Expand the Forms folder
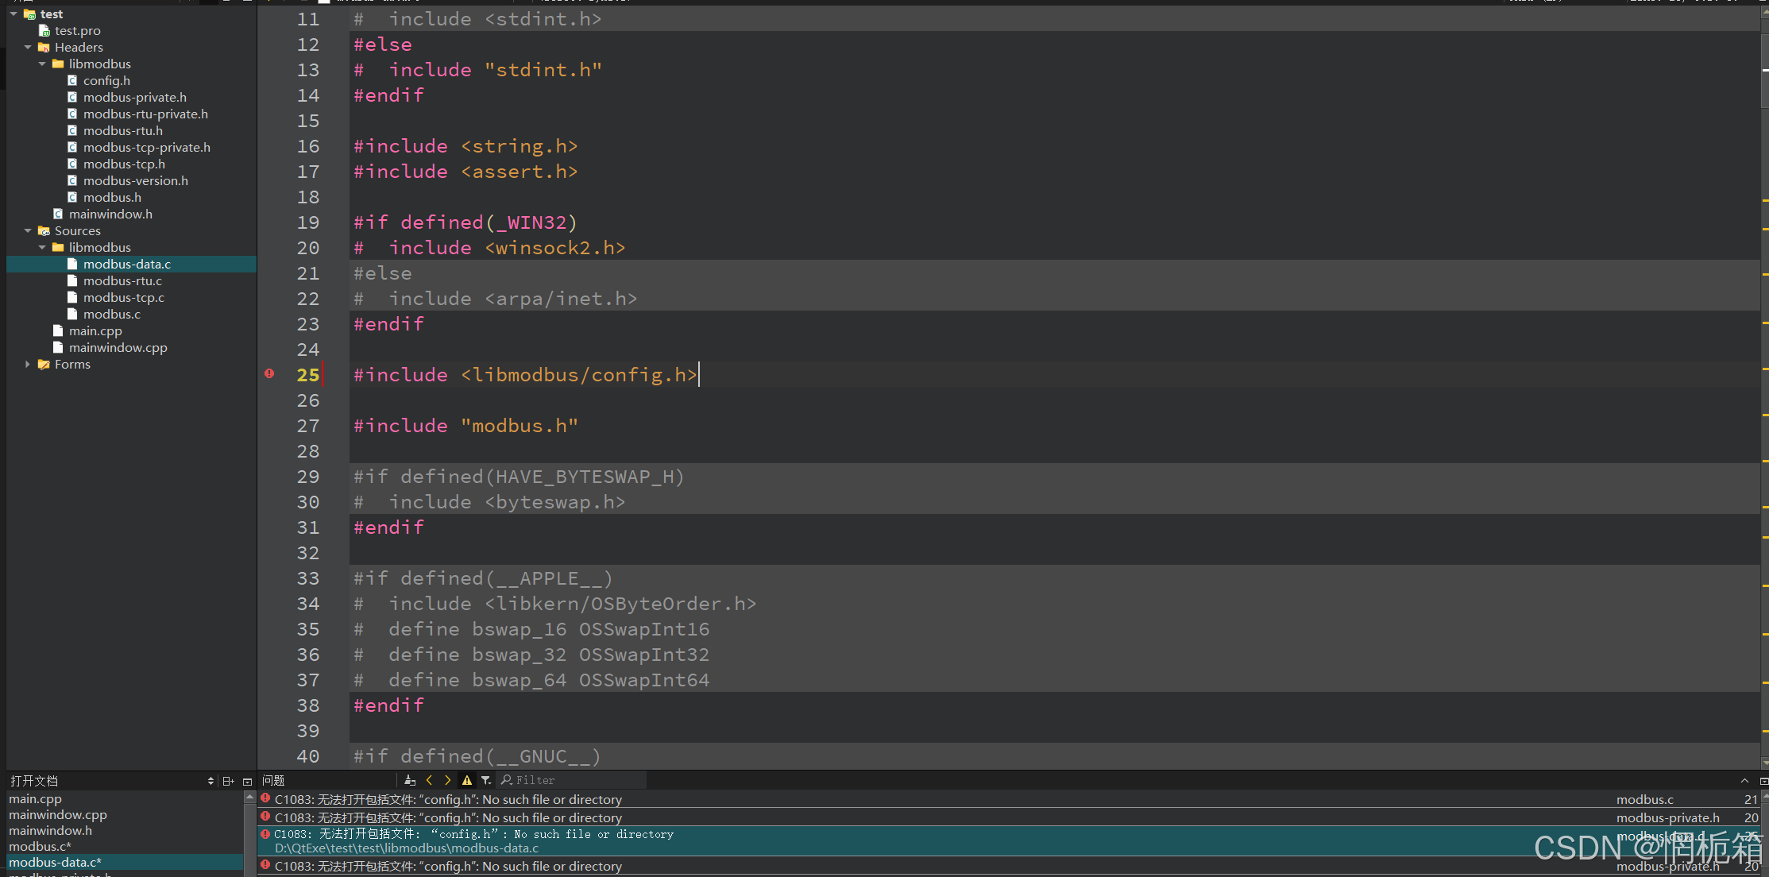Image resolution: width=1769 pixels, height=877 pixels. pos(28,364)
